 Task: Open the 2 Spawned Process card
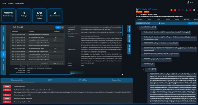55,16
